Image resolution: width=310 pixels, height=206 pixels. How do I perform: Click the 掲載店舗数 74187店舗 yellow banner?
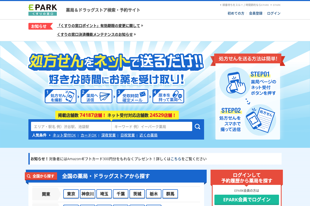click(117, 115)
